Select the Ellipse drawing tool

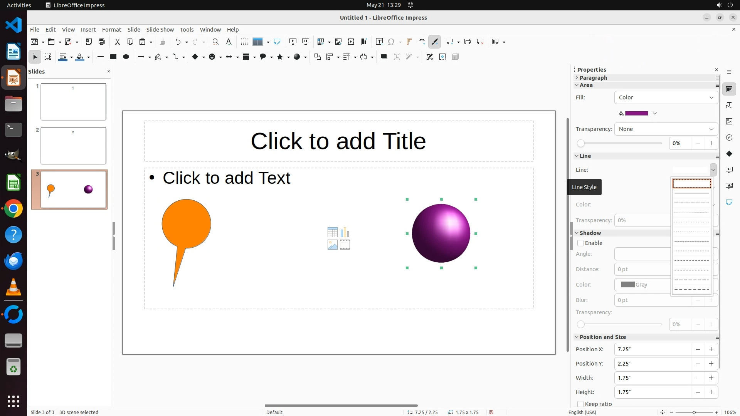pyautogui.click(x=126, y=57)
